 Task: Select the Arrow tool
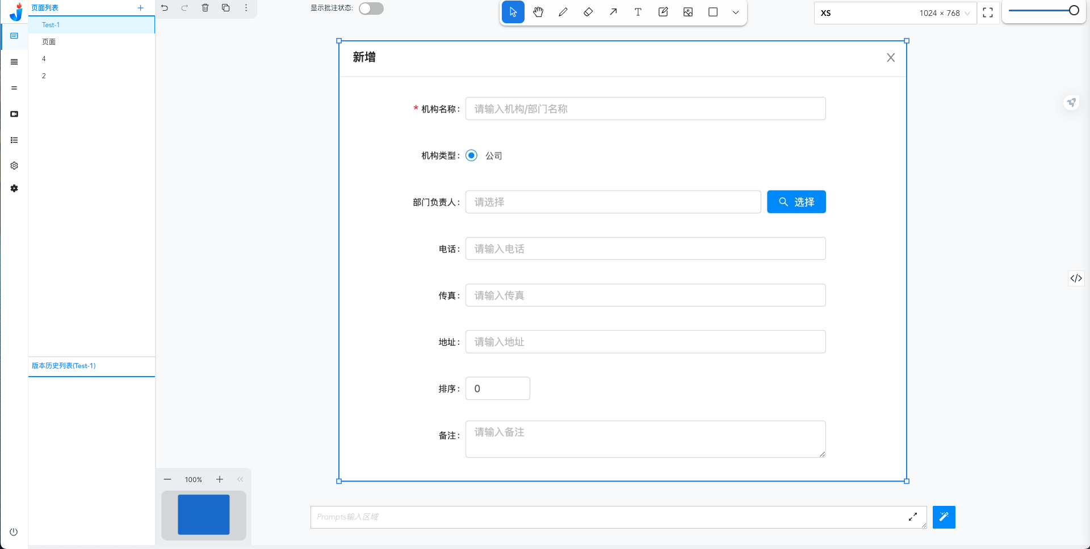tap(613, 12)
